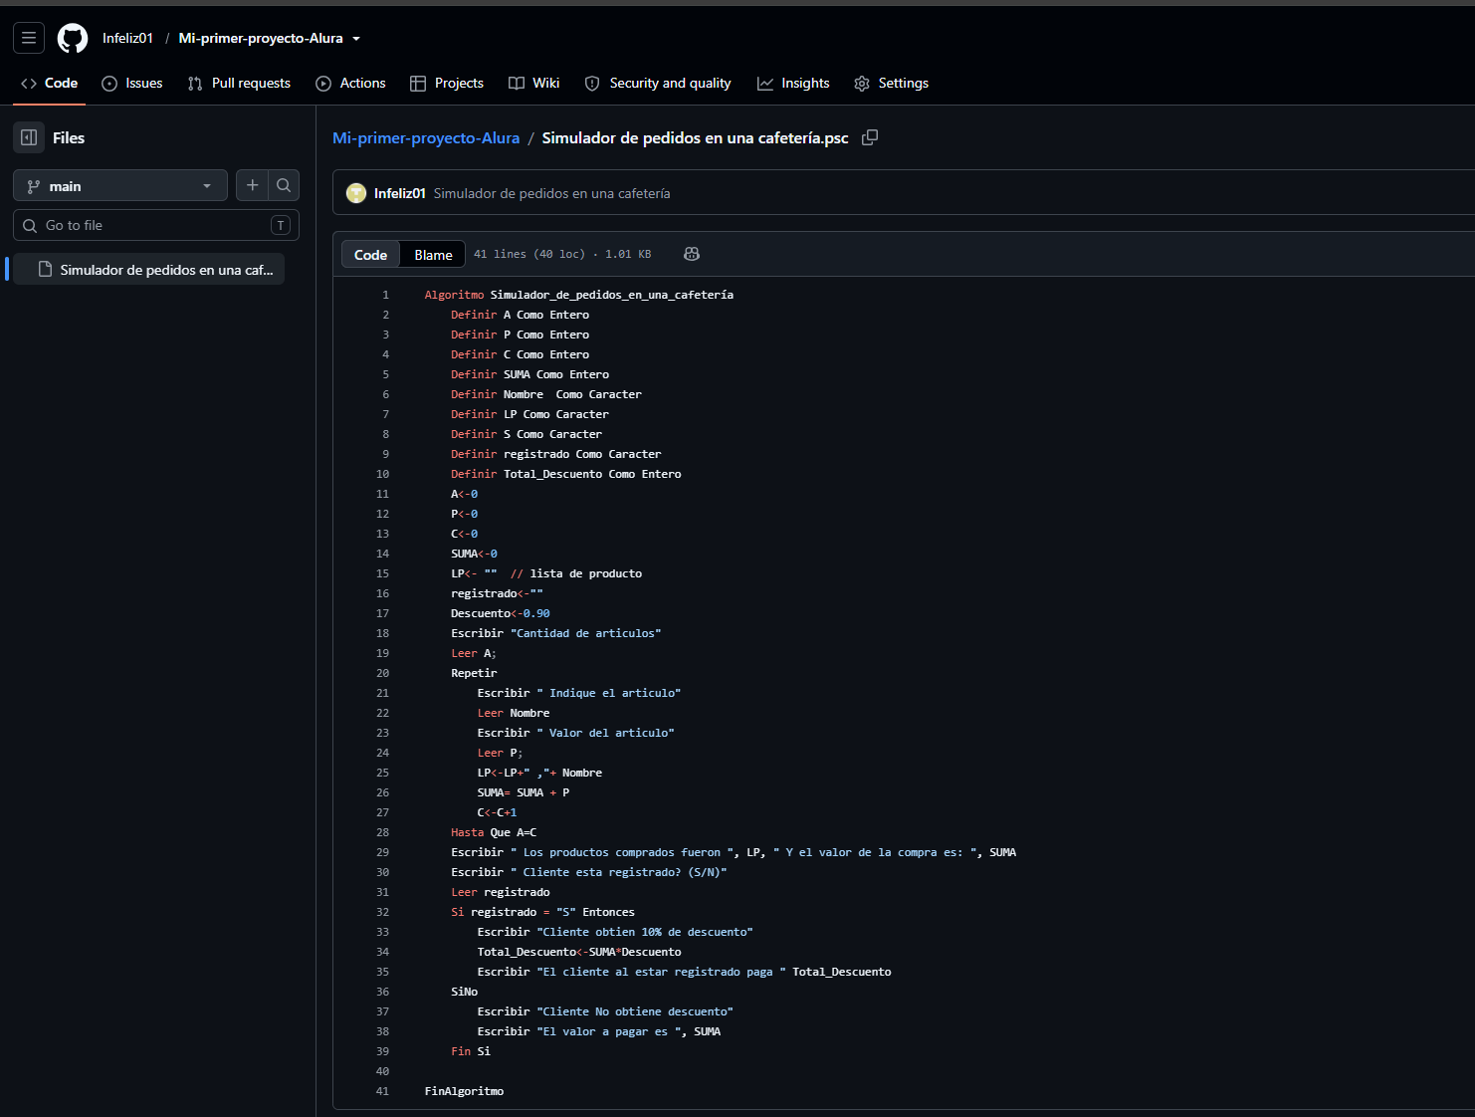
Task: Click Infeliz01 commit author avatar
Action: pyautogui.click(x=356, y=193)
